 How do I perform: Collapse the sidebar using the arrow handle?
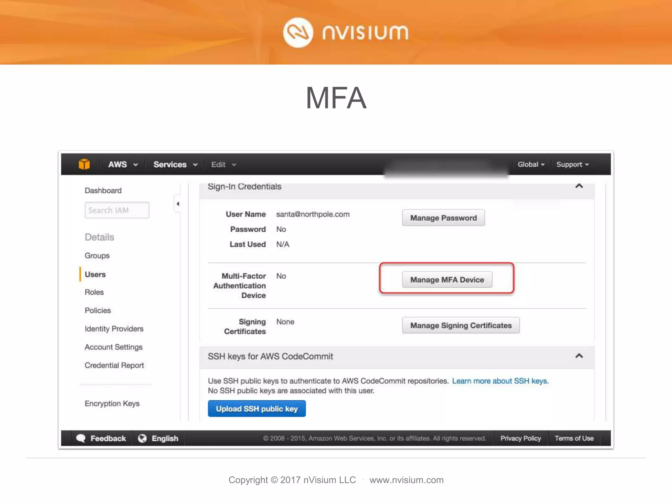pyautogui.click(x=178, y=204)
